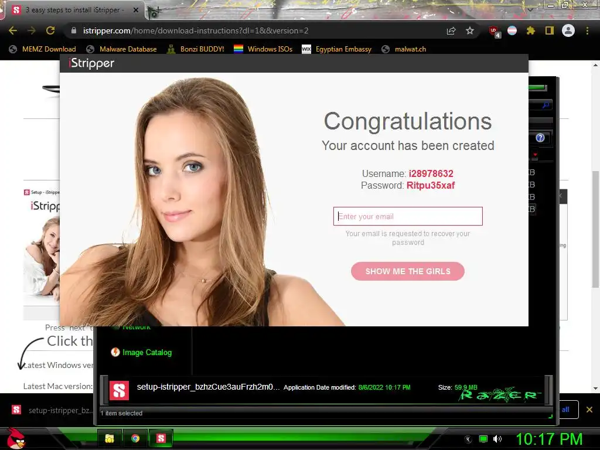Reload the page in Chrome
Image resolution: width=600 pixels, height=450 pixels.
pos(50,30)
